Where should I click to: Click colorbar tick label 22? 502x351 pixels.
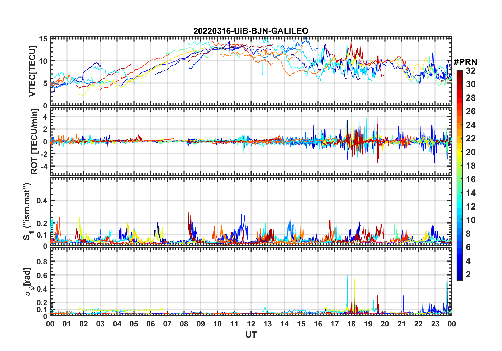471,138
